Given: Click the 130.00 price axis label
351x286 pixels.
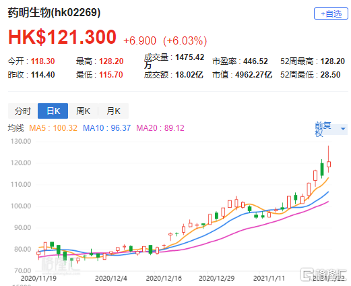Looking at the screenshot, I should tap(21, 142).
